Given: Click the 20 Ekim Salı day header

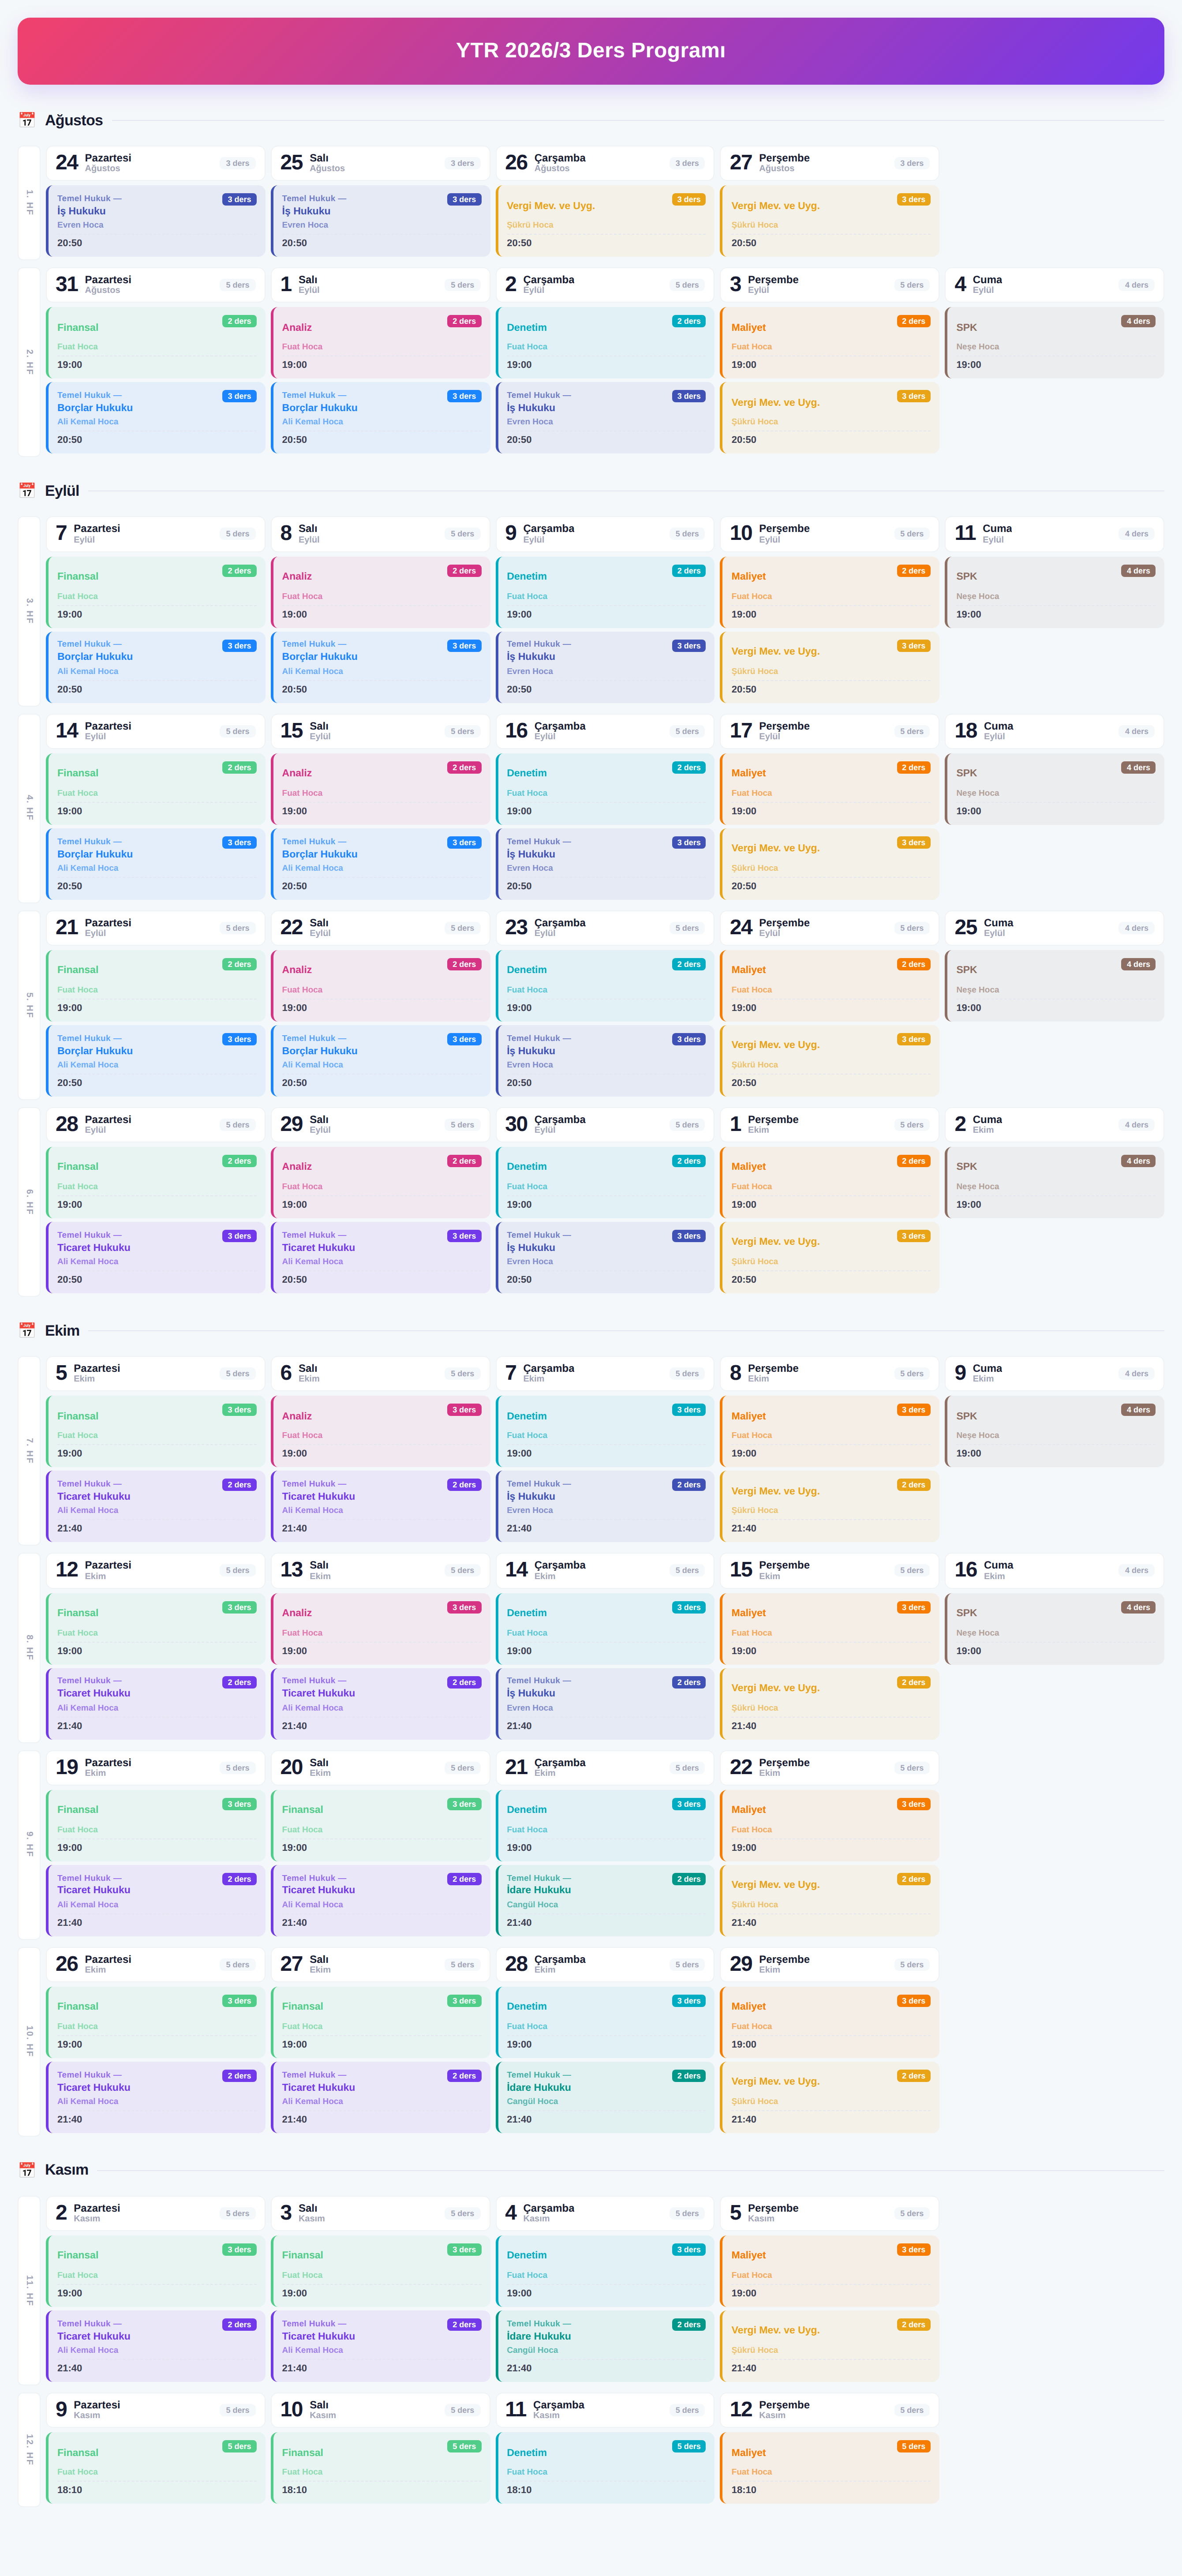Looking at the screenshot, I should pyautogui.click(x=380, y=1768).
